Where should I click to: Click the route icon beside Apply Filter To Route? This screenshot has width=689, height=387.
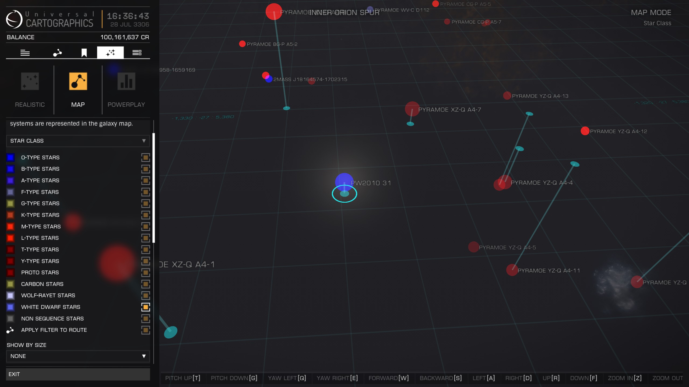(x=10, y=330)
